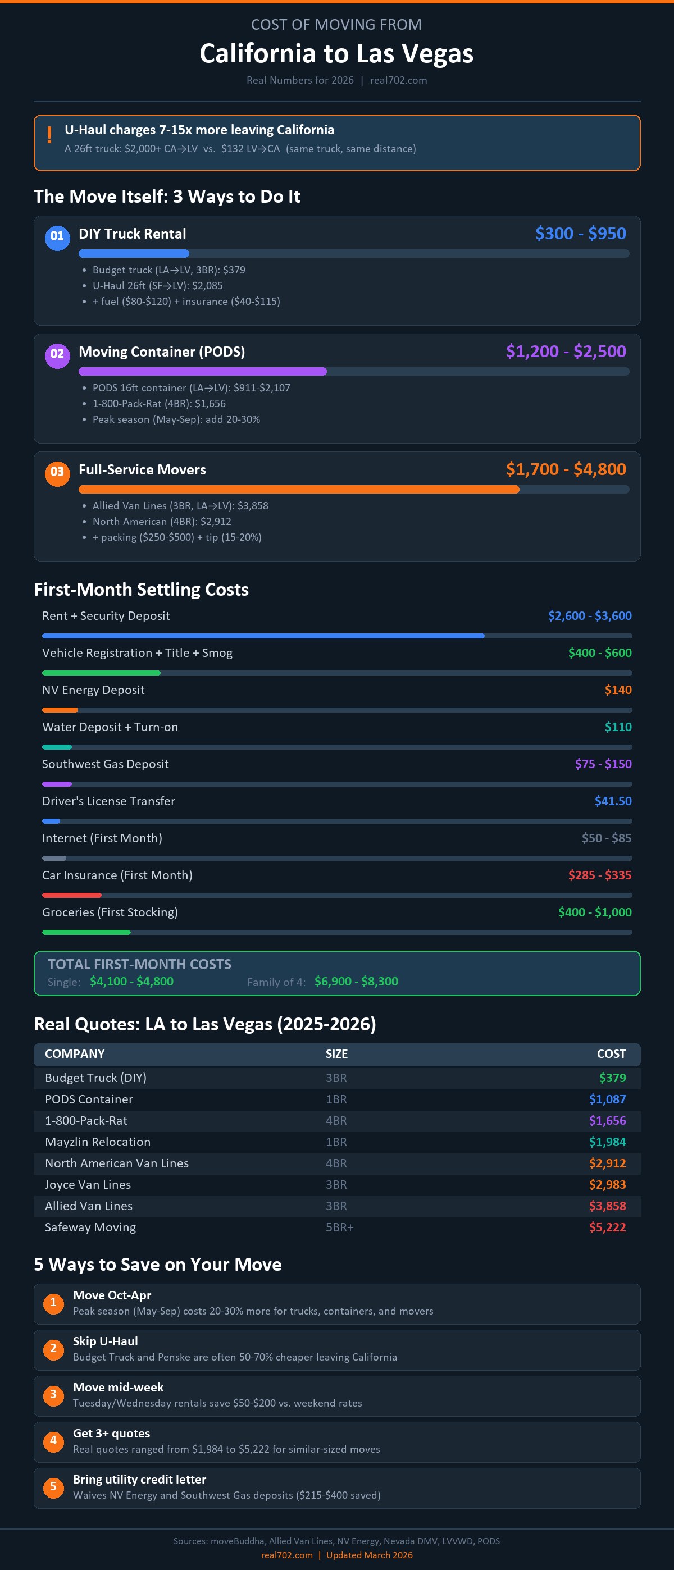Click the Single total '$4,100 - $4,800'
Viewport: 674px width, 1570px height.
pyautogui.click(x=131, y=982)
